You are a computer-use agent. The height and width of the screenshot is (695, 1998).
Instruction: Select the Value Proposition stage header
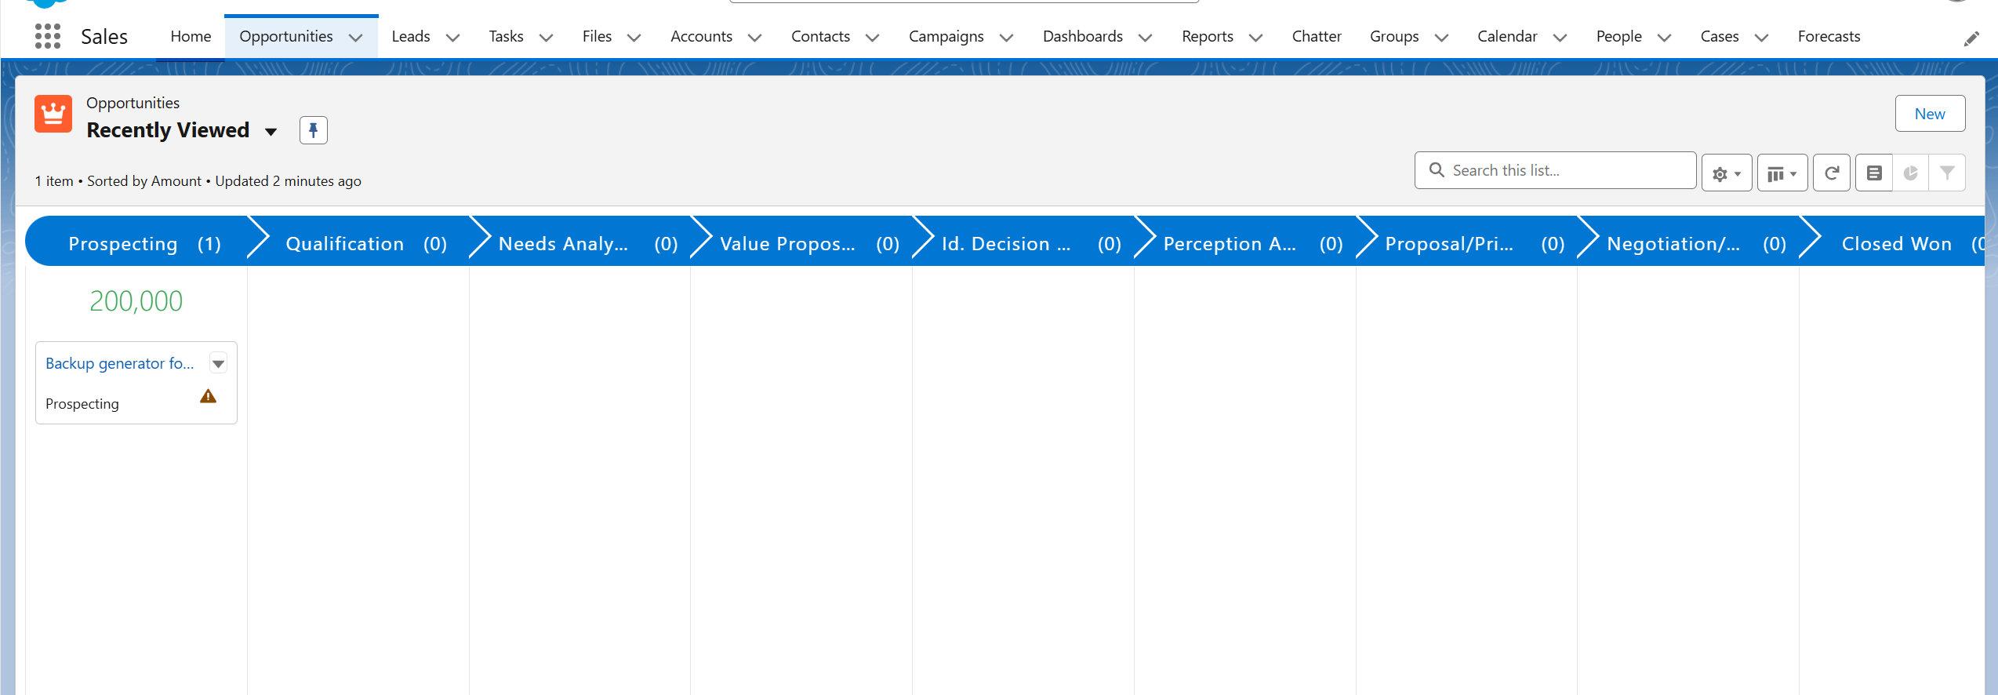click(x=804, y=242)
